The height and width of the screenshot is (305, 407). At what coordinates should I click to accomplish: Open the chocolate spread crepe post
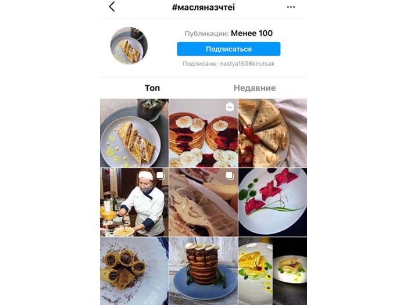tap(203, 202)
